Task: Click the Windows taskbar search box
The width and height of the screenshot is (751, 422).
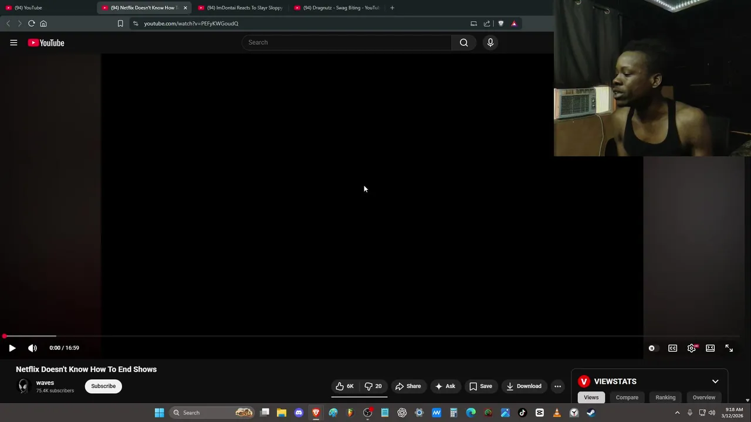Action: coord(212,413)
